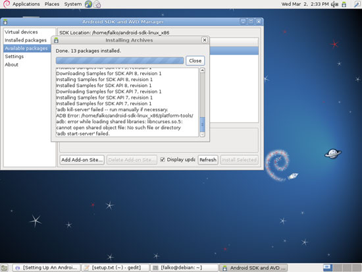
Task: Click the installation progress bar
Action: (x=120, y=61)
